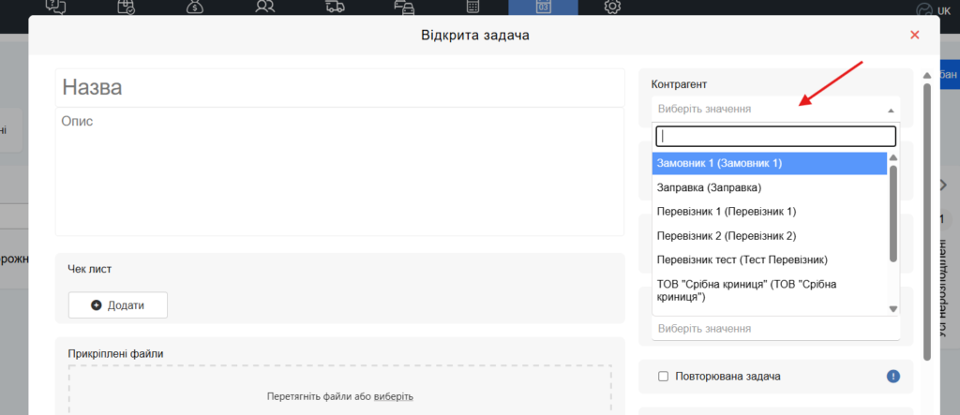The height and width of the screenshot is (415, 960).
Task: Open the money bag finance icon
Action: pyautogui.click(x=195, y=7)
